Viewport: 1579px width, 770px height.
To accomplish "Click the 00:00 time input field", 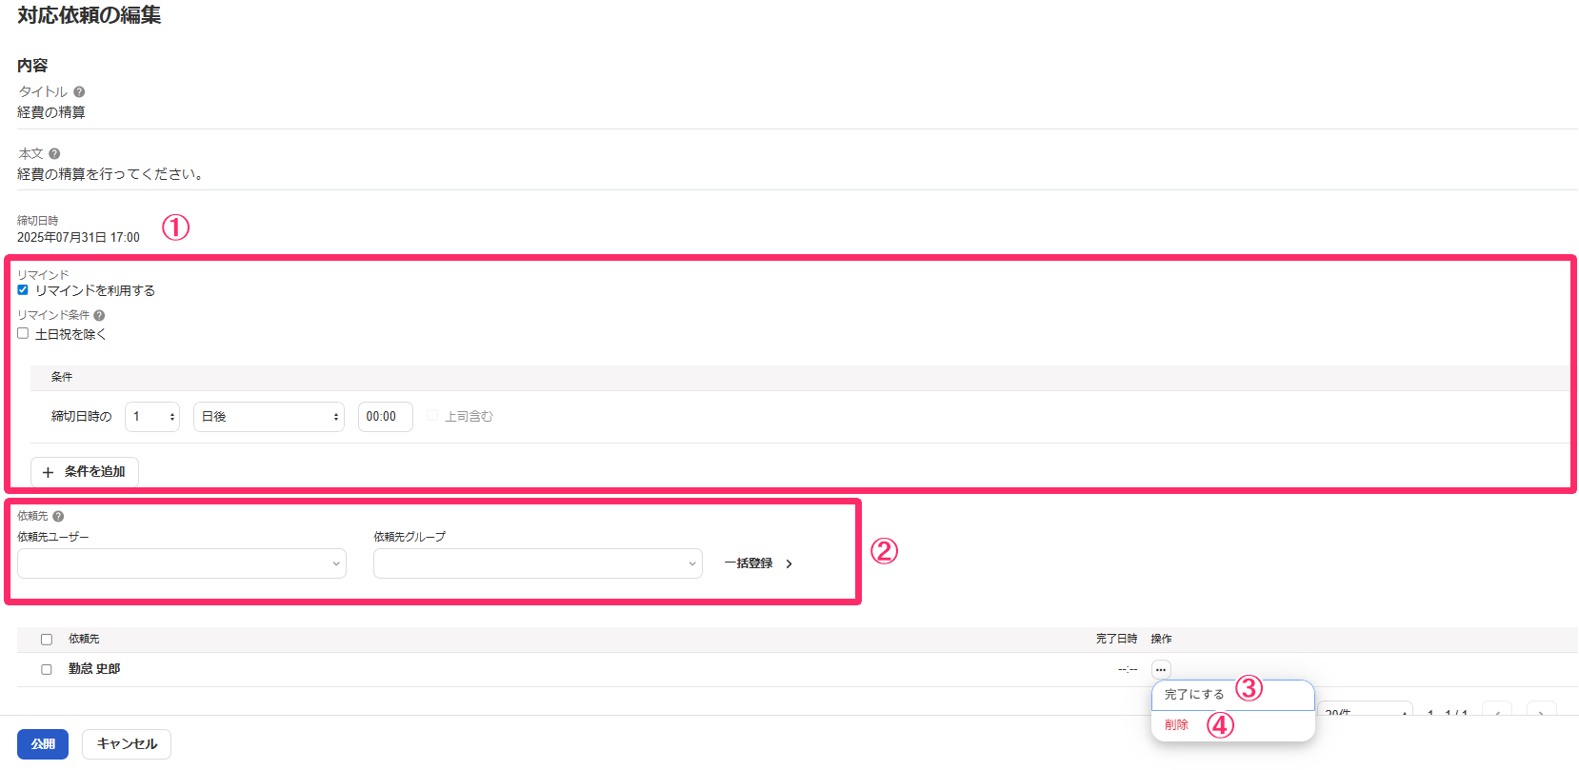I will pyautogui.click(x=385, y=417).
